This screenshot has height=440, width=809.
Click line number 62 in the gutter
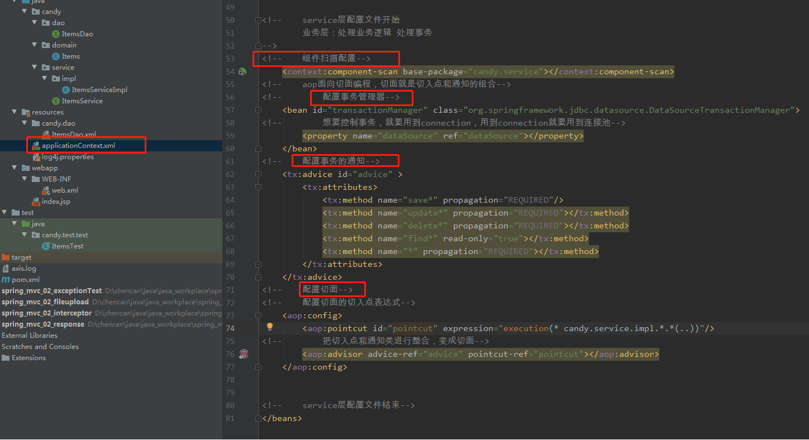coord(230,174)
